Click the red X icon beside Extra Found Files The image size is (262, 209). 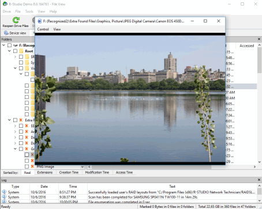(21, 120)
